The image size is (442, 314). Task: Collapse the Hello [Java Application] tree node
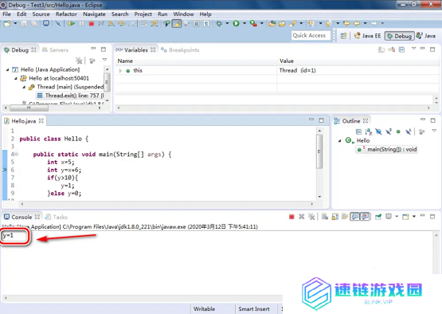(x=8, y=69)
